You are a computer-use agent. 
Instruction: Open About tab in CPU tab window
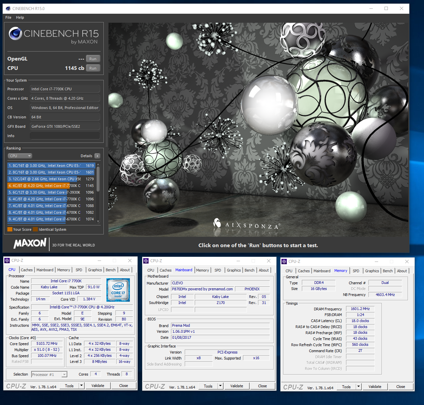pyautogui.click(x=125, y=270)
